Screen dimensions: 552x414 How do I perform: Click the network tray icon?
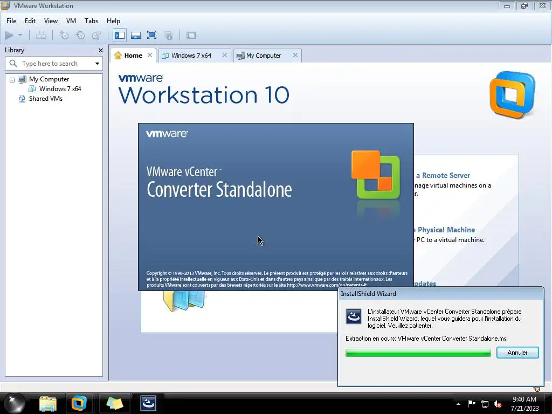coord(485,404)
